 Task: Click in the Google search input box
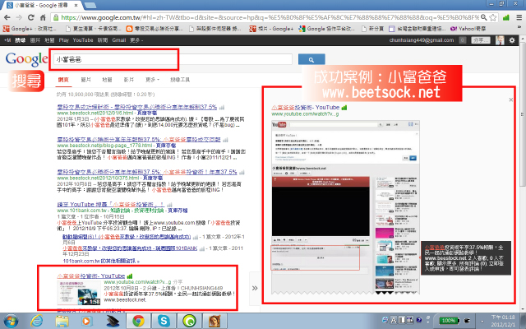coord(173,59)
